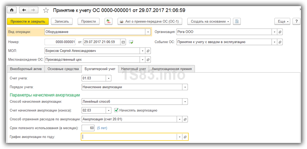Add document to favorites star
The width and height of the screenshot is (307, 149).
coord(46,10)
